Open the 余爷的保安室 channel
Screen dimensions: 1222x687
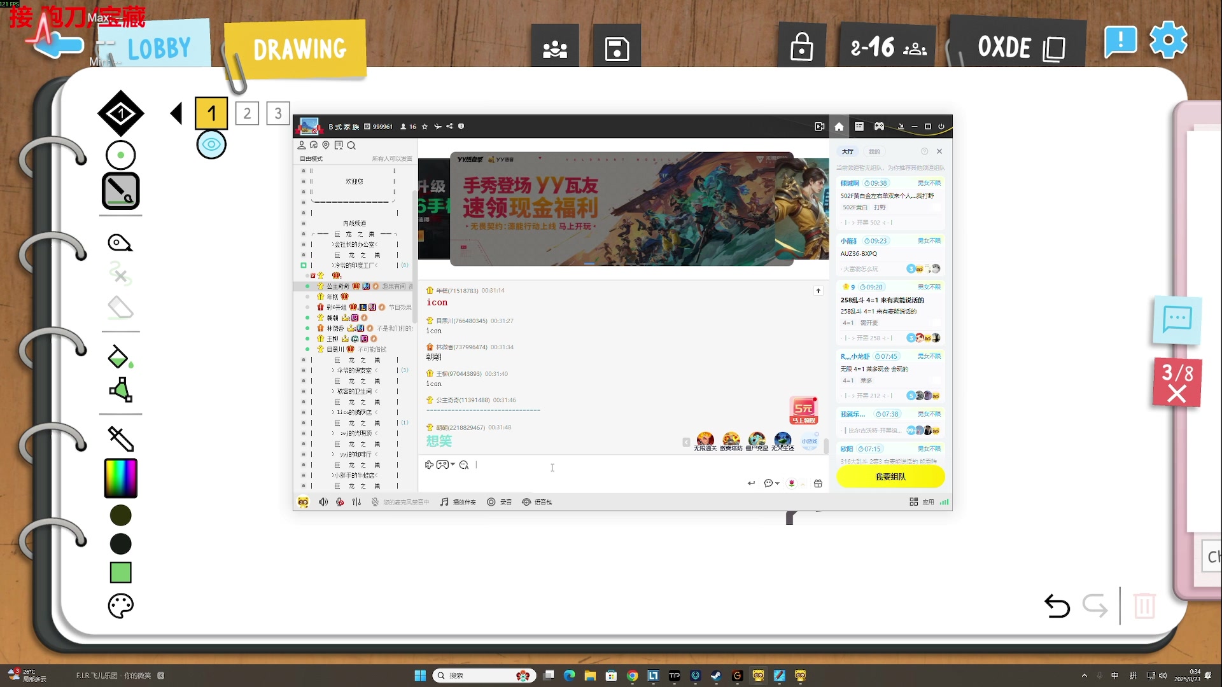click(x=355, y=370)
